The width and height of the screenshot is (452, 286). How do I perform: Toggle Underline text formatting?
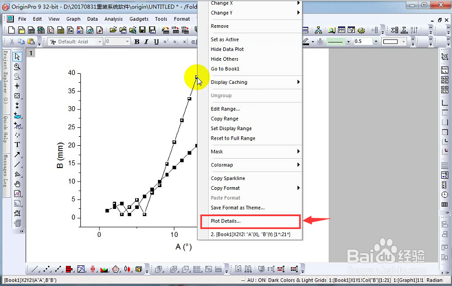click(x=156, y=41)
